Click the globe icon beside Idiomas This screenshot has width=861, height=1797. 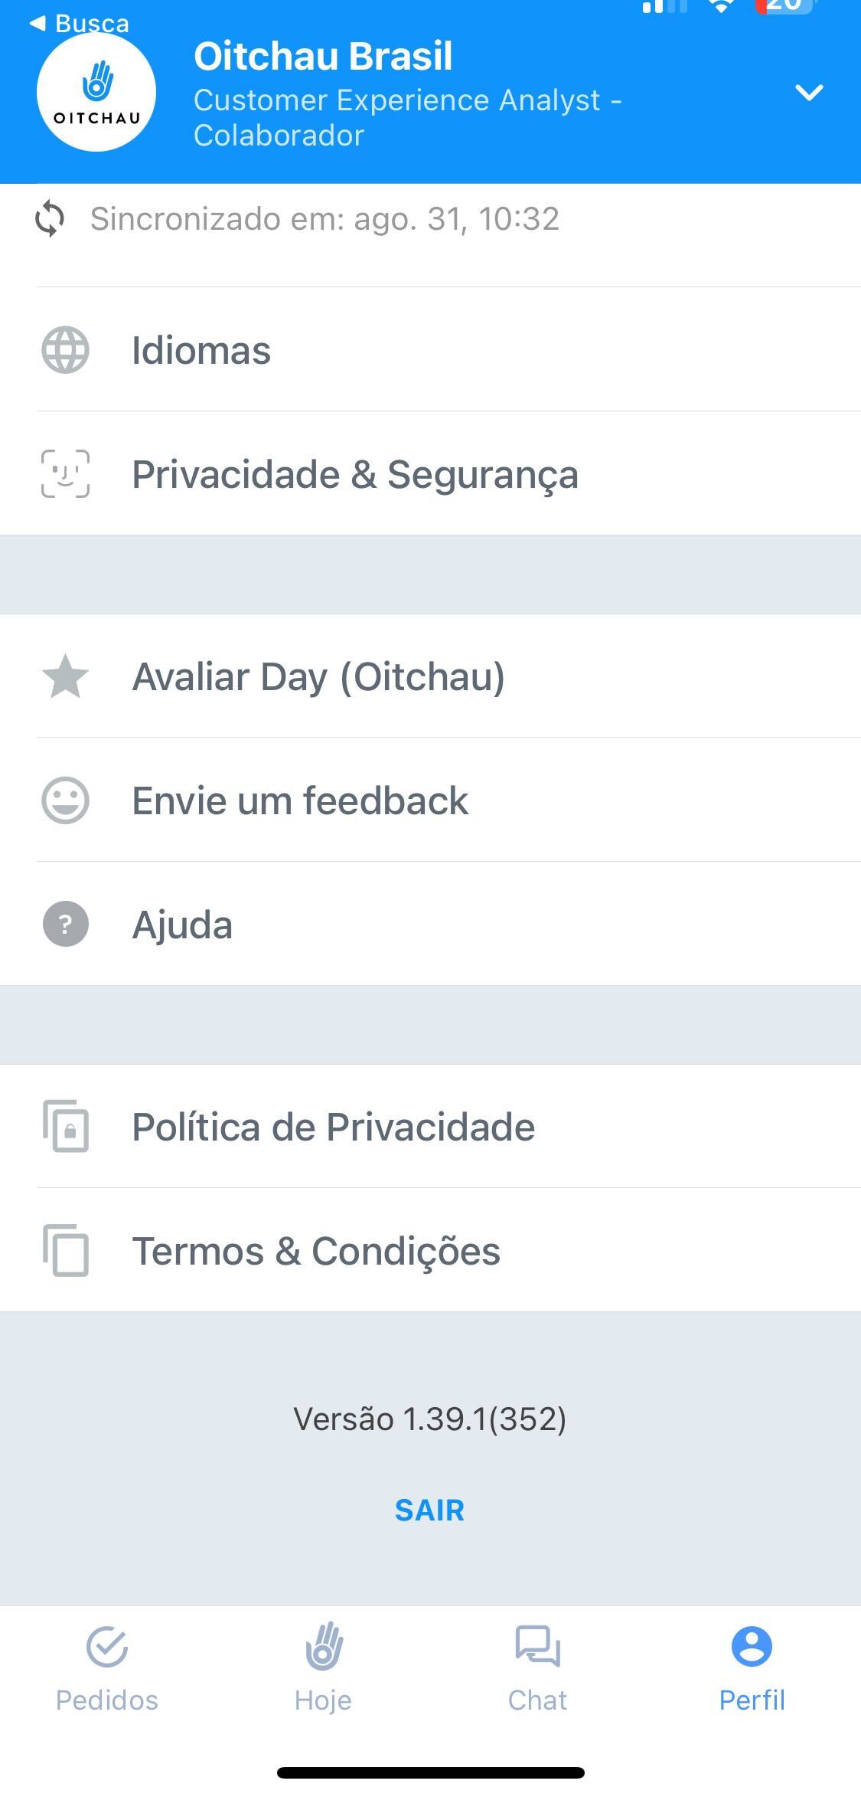click(65, 350)
